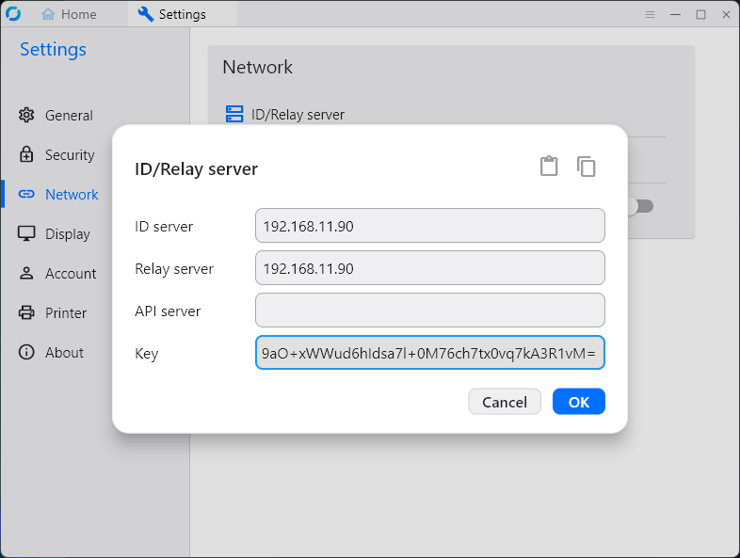Click the RustDesk logo icon
Screen dimensions: 740x558
click(x=13, y=14)
